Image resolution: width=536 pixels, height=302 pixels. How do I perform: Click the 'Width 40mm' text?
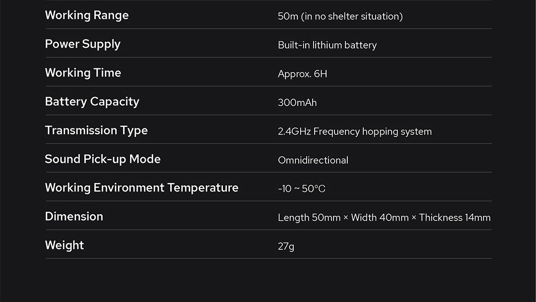[x=380, y=218]
